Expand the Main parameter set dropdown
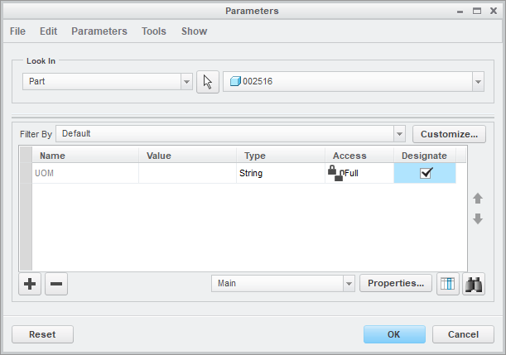 [x=349, y=283]
